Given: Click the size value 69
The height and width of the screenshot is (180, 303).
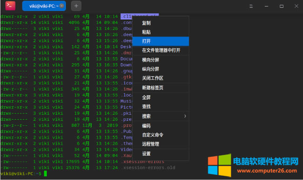Looking at the screenshot, I should pos(77,17).
